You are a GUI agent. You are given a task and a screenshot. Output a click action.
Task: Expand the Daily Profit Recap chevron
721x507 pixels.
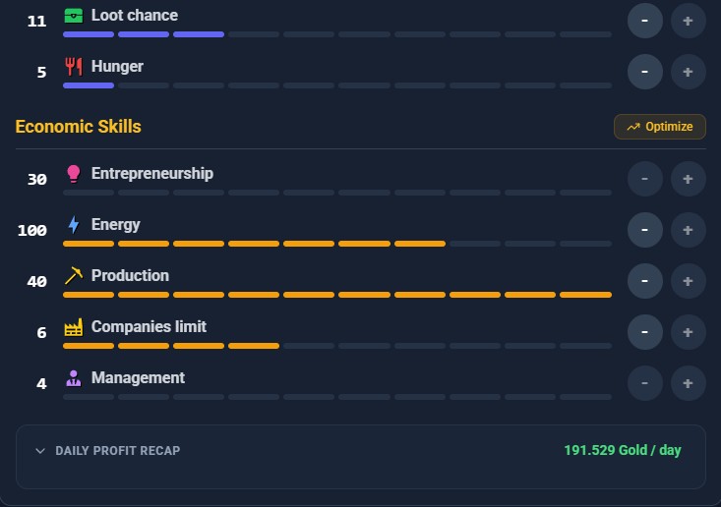click(x=40, y=451)
